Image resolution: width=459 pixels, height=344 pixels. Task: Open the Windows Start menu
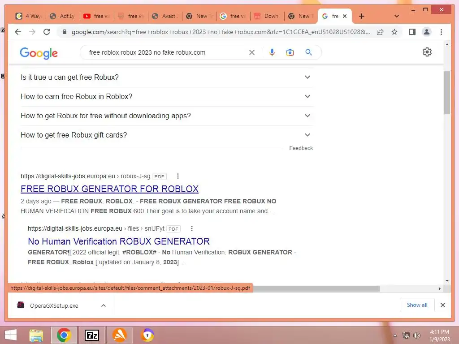pyautogui.click(x=11, y=335)
